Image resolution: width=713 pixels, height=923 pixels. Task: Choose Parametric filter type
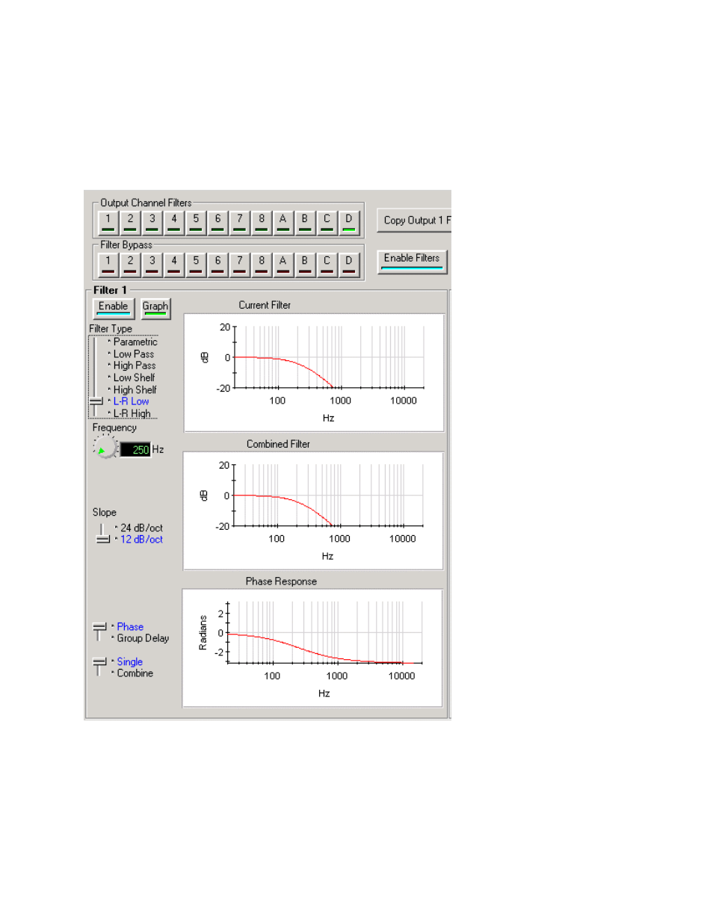click(135, 342)
